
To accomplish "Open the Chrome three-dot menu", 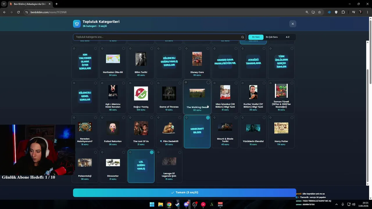I will (x=368, y=12).
